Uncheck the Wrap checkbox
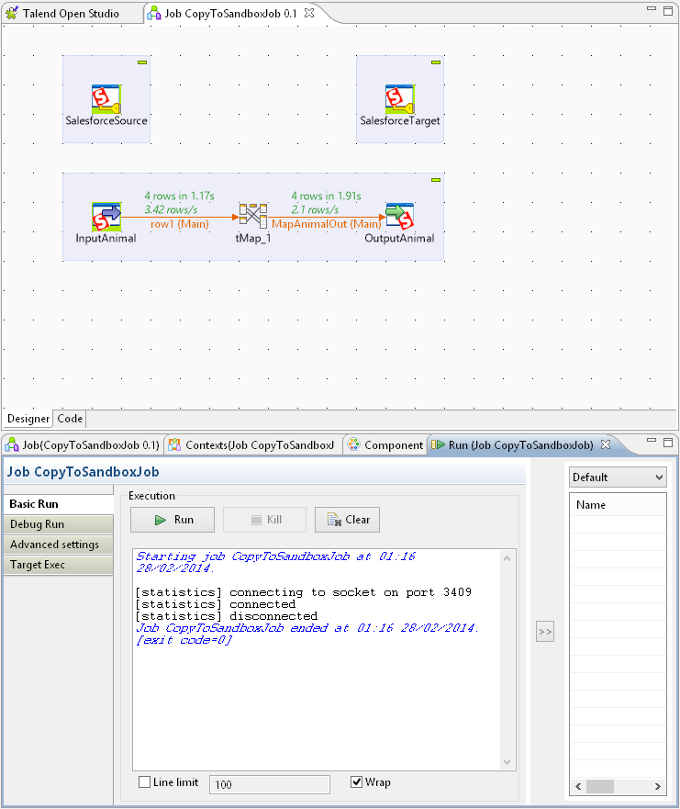 tap(356, 782)
